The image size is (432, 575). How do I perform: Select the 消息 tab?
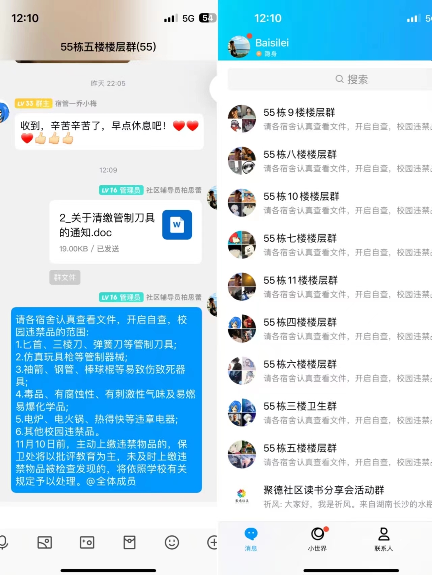251,539
